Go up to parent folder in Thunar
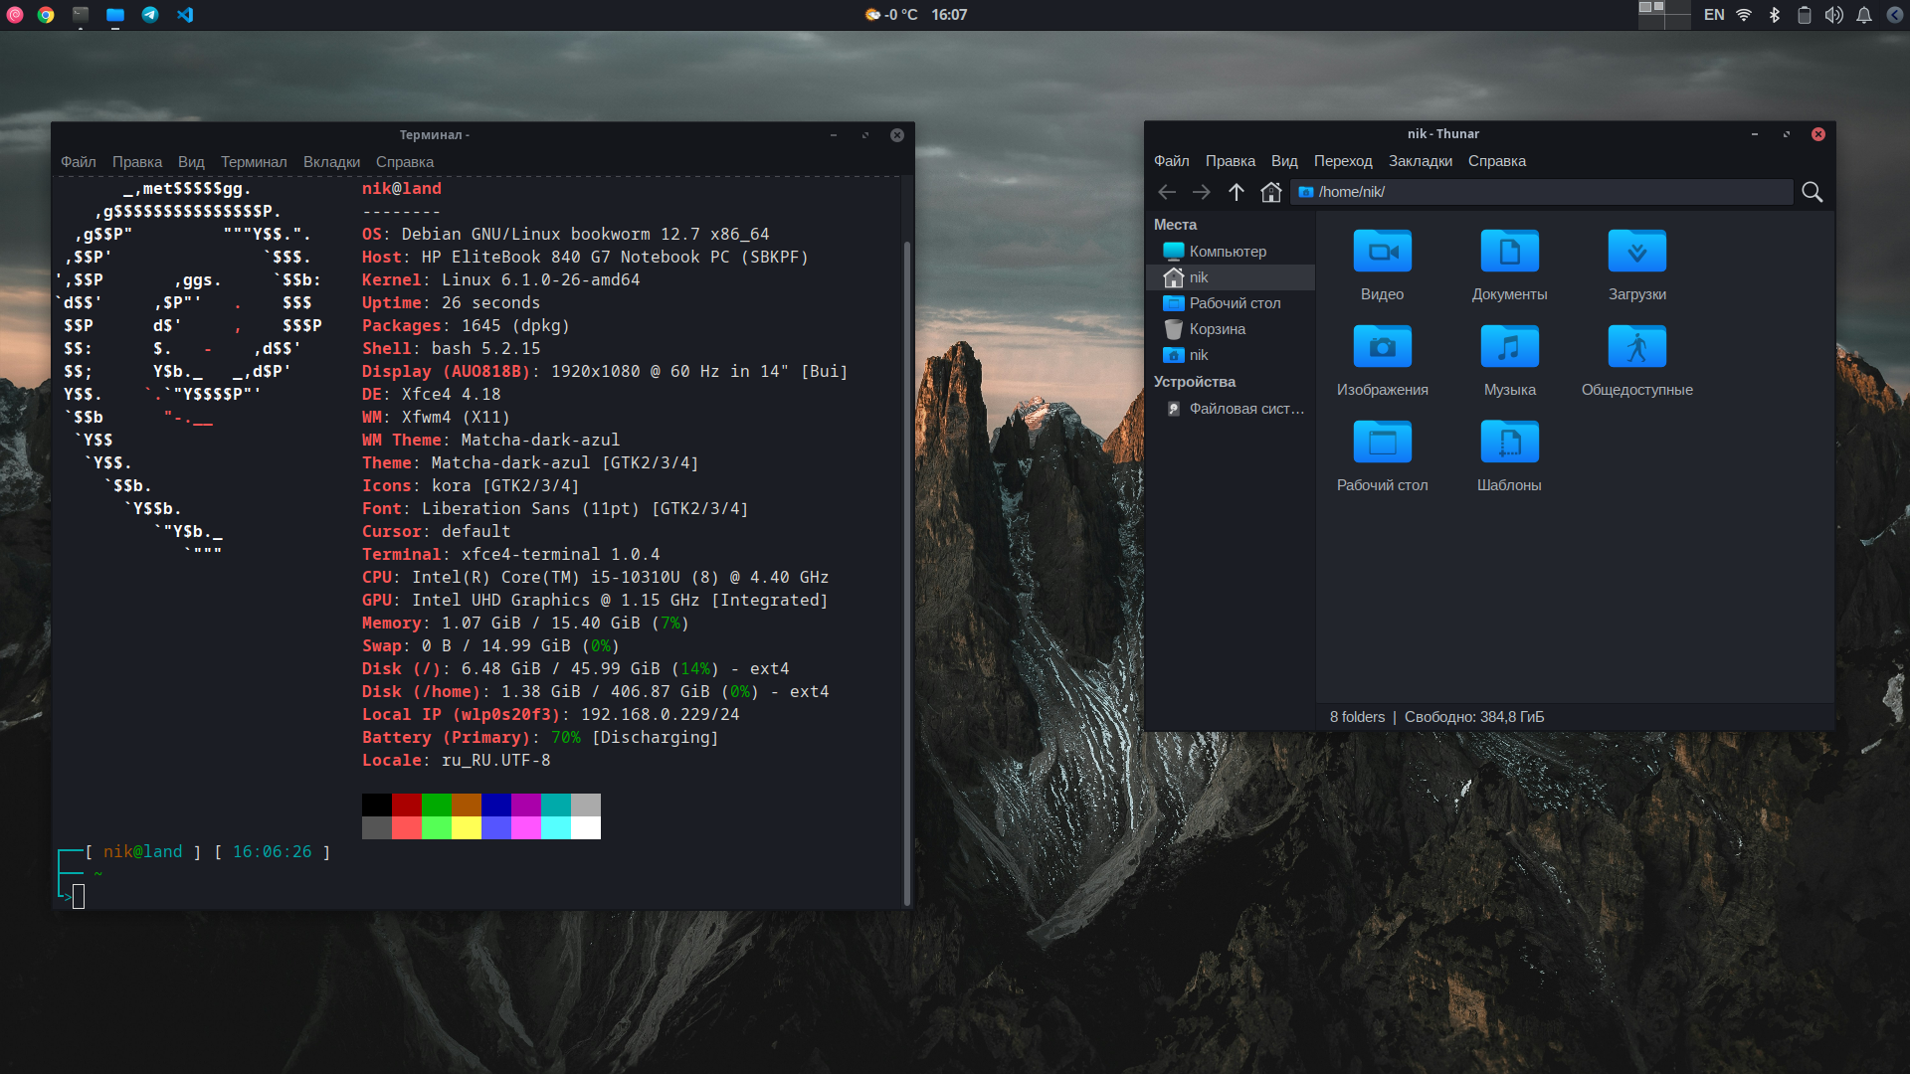The width and height of the screenshot is (1910, 1074). point(1236,192)
